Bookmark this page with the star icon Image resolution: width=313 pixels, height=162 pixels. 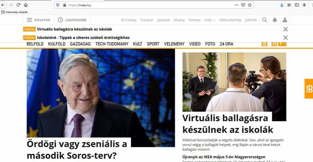[250, 5]
